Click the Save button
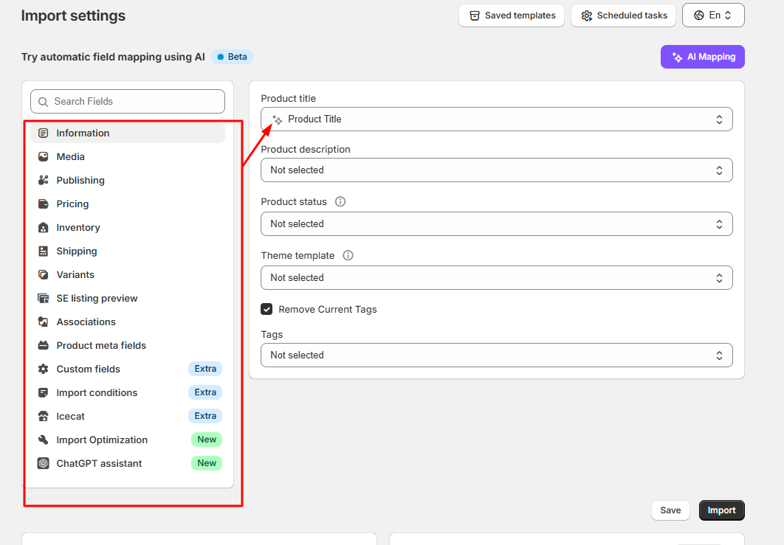 (x=670, y=510)
